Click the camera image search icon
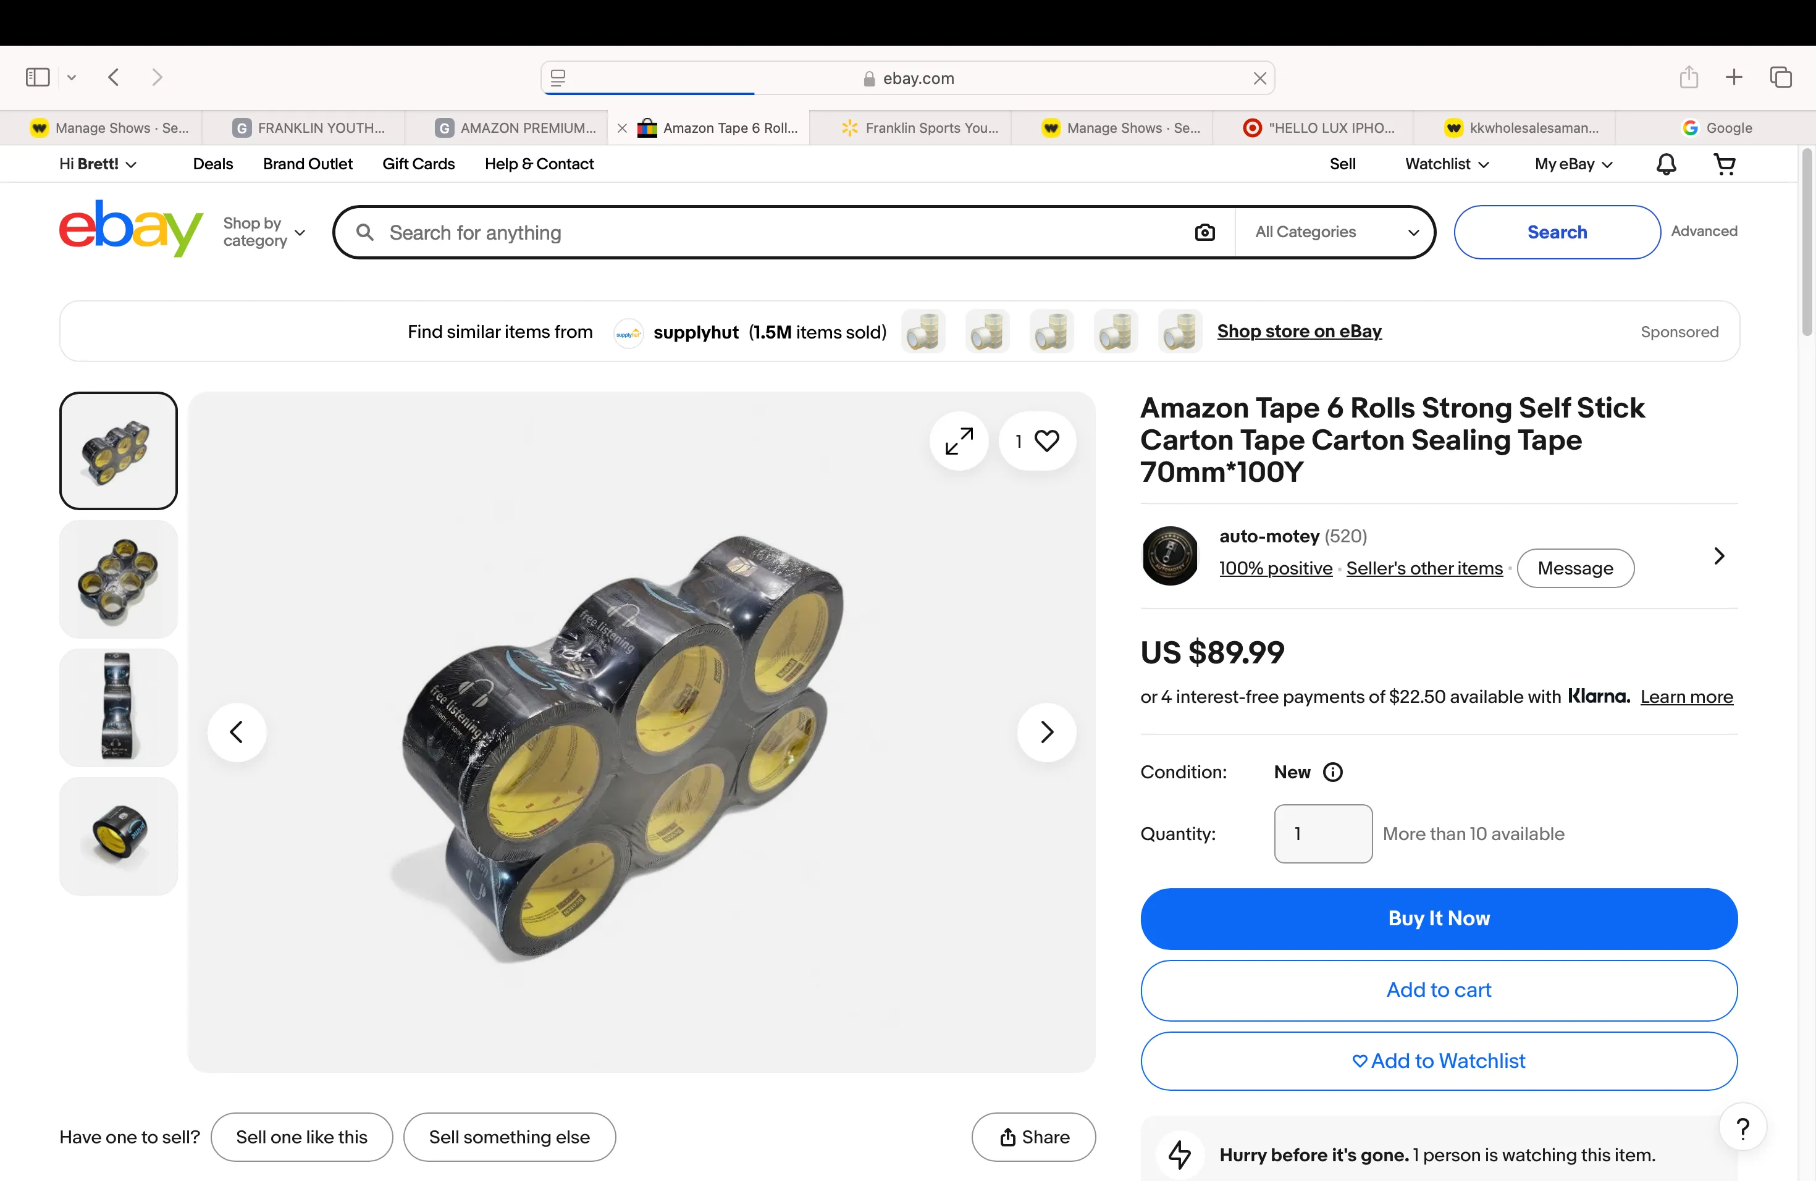This screenshot has height=1181, width=1816. click(1205, 232)
